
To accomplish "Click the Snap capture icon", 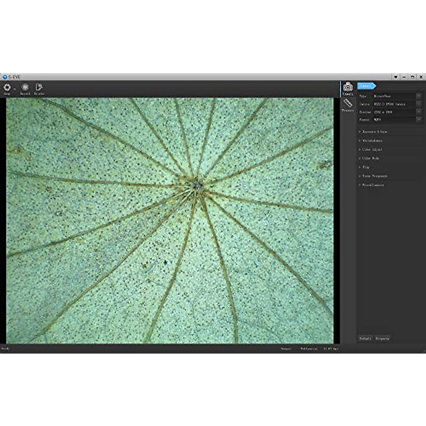I will (7, 88).
